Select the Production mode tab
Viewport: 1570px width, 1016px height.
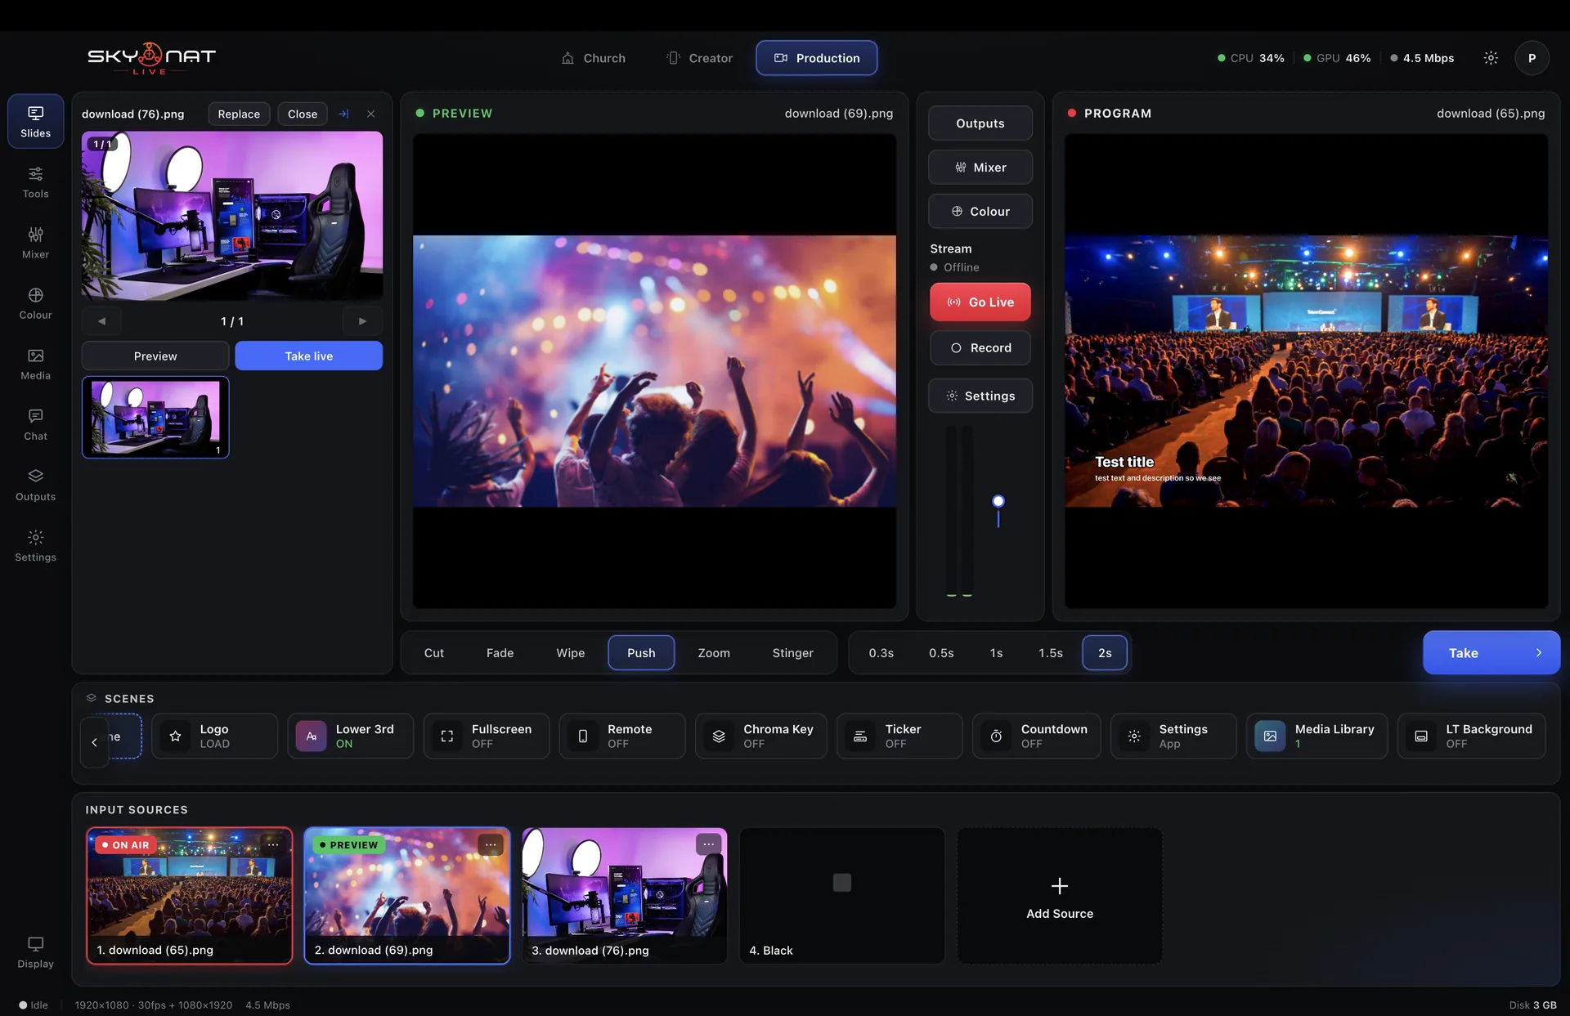816,58
